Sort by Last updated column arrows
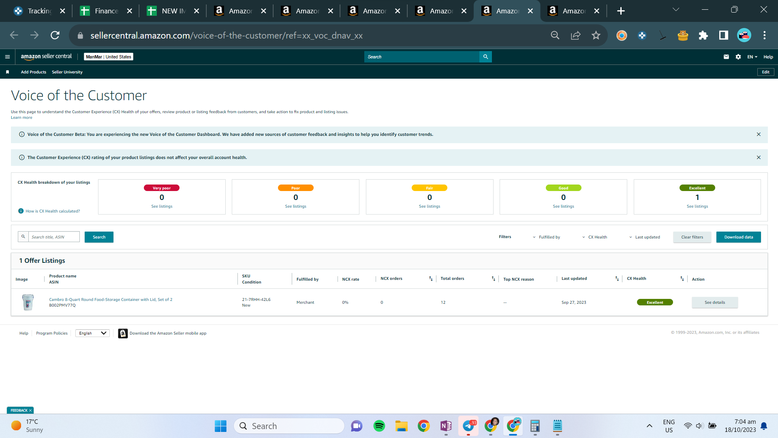The image size is (778, 438). click(x=617, y=279)
